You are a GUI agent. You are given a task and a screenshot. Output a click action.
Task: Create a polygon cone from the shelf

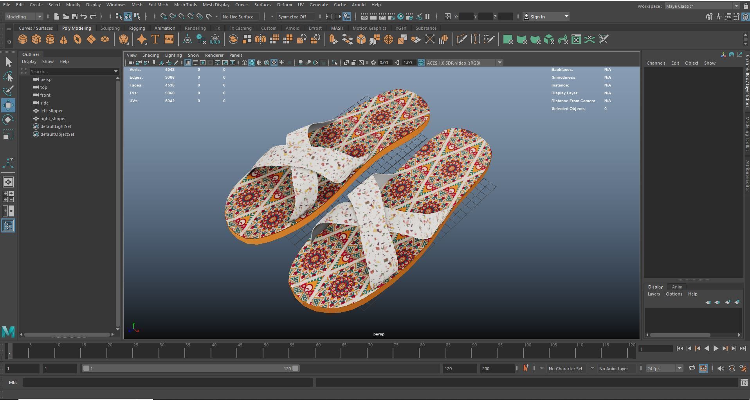coord(63,39)
